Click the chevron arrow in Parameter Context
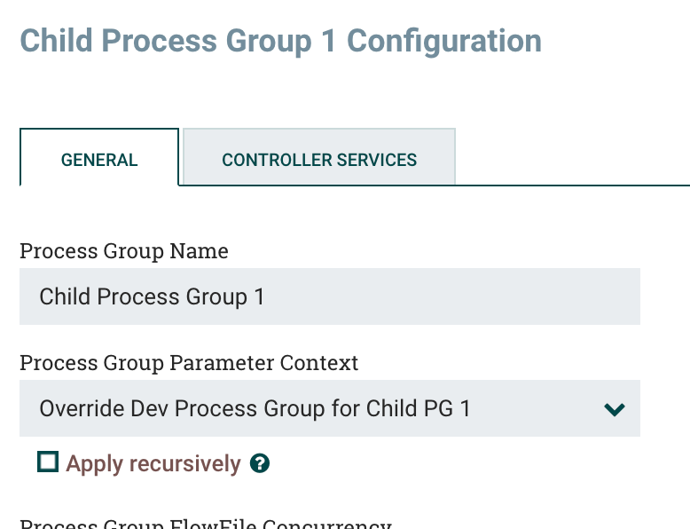The height and width of the screenshot is (529, 690). click(x=614, y=409)
